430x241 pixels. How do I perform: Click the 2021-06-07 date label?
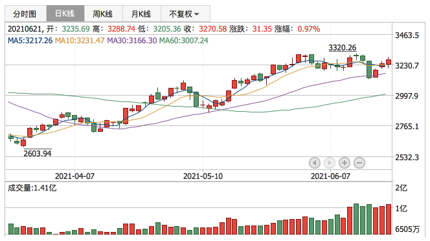pyautogui.click(x=330, y=176)
